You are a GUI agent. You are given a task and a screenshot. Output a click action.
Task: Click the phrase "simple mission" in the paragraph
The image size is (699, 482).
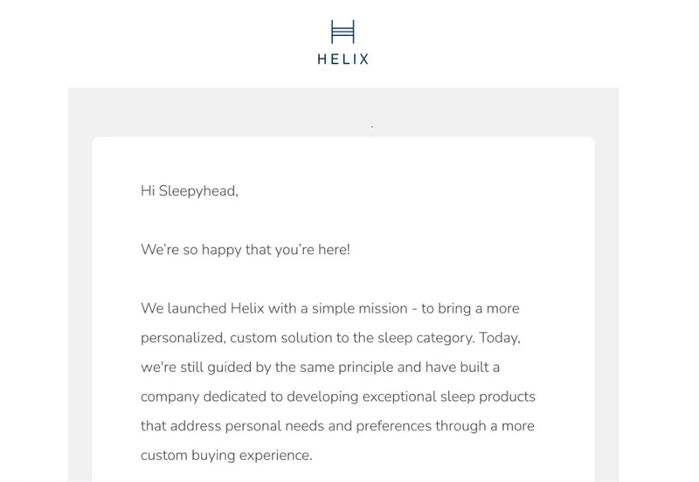pos(353,309)
